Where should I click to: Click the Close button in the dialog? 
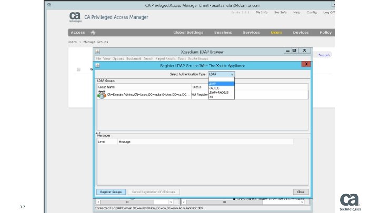(x=301, y=192)
